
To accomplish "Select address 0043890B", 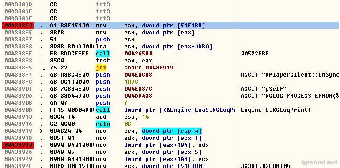I will (18, 103).
